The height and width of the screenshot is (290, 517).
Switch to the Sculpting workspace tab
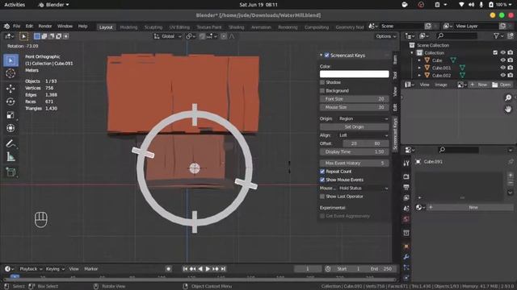(153, 27)
